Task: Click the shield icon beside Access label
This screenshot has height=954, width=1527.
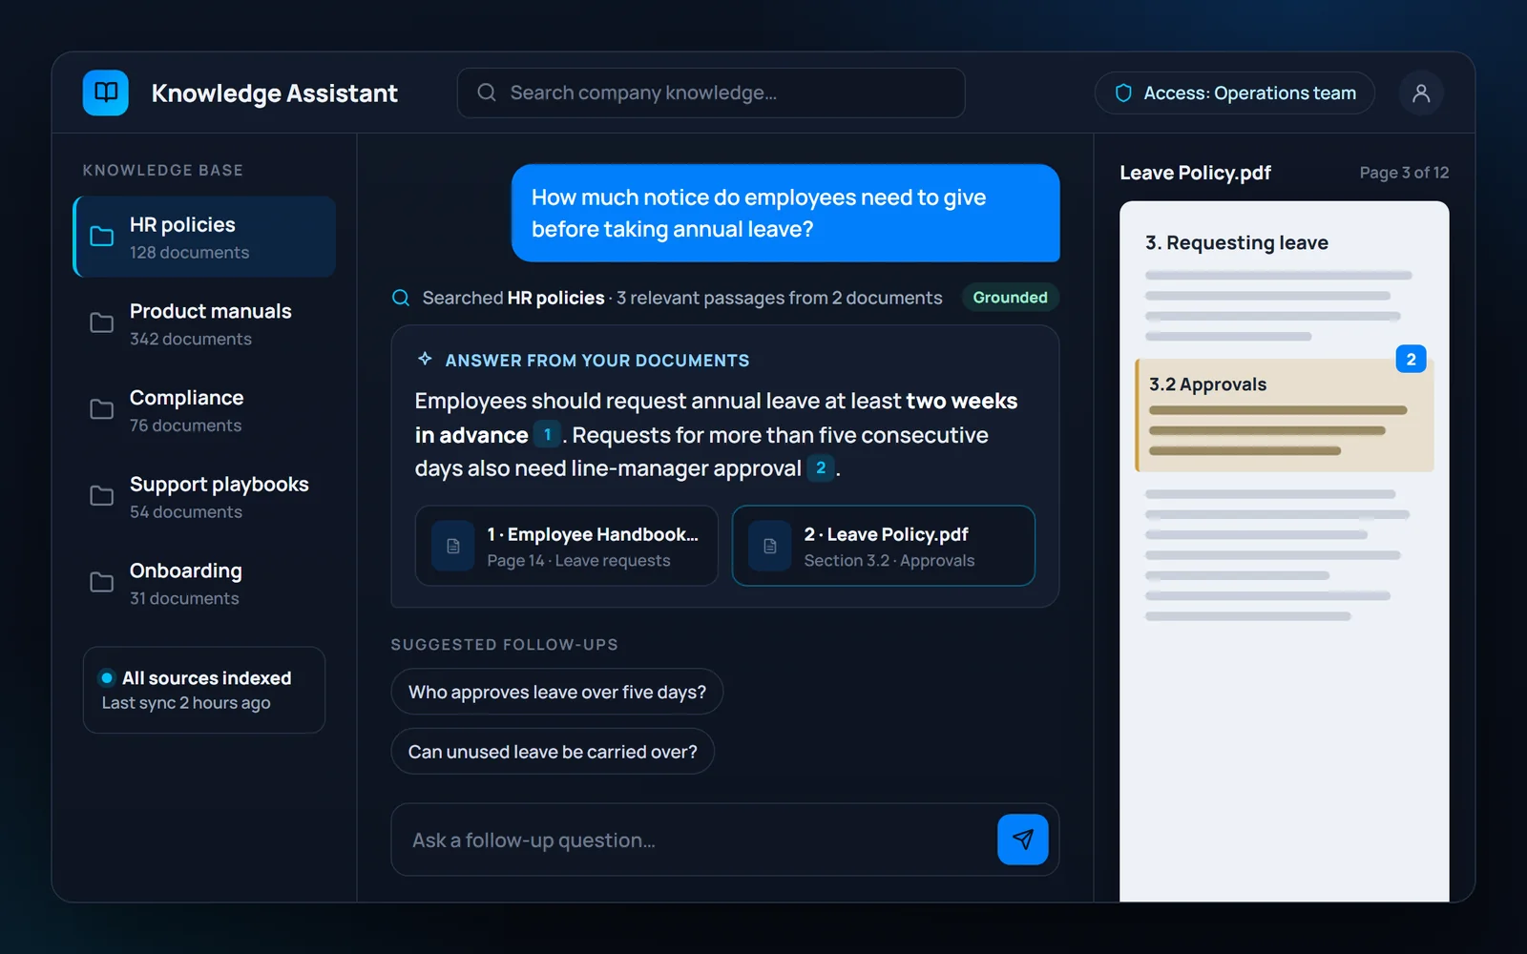Action: [1123, 93]
